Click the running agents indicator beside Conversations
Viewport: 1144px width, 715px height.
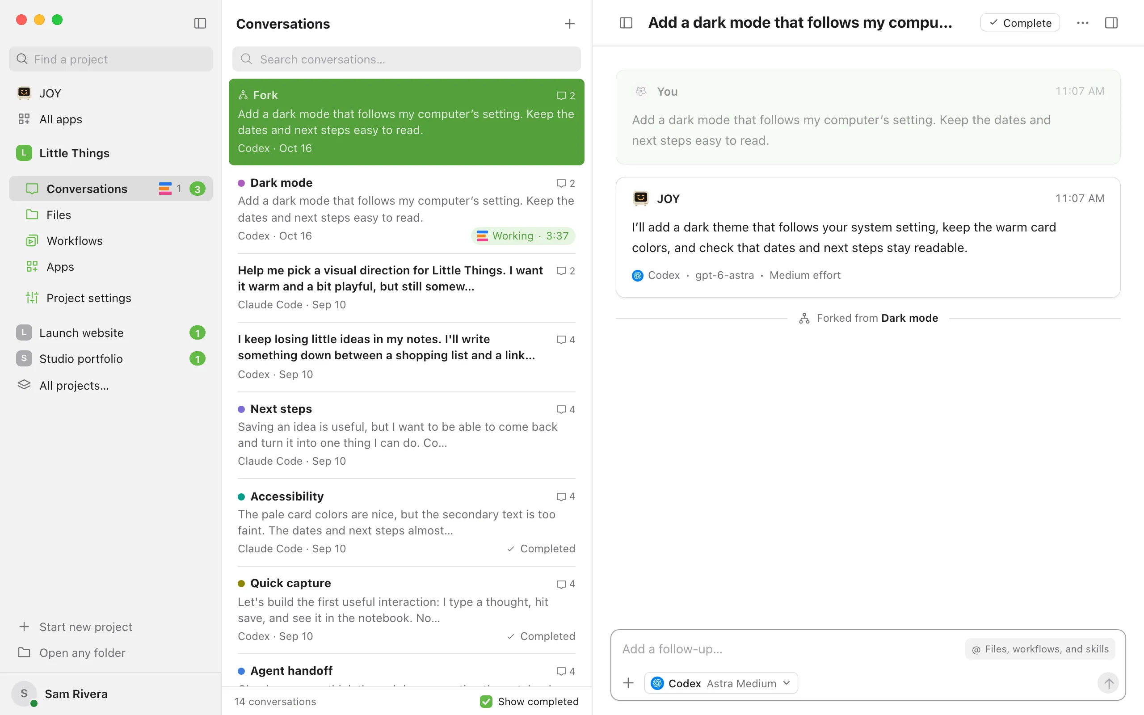click(170, 189)
